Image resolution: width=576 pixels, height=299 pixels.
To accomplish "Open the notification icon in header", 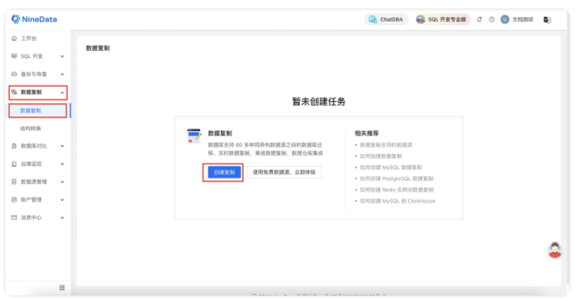I will point(479,19).
